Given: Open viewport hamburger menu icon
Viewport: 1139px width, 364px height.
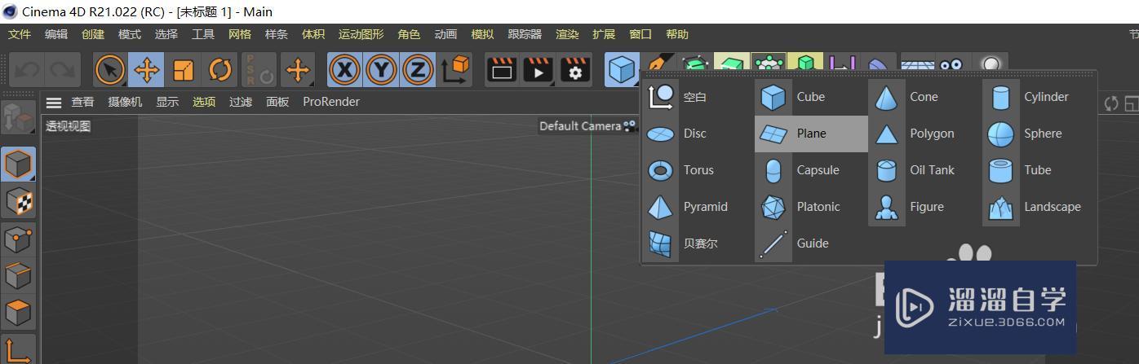Looking at the screenshot, I should 54,103.
